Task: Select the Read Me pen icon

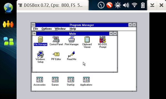Action: click(x=72, y=54)
